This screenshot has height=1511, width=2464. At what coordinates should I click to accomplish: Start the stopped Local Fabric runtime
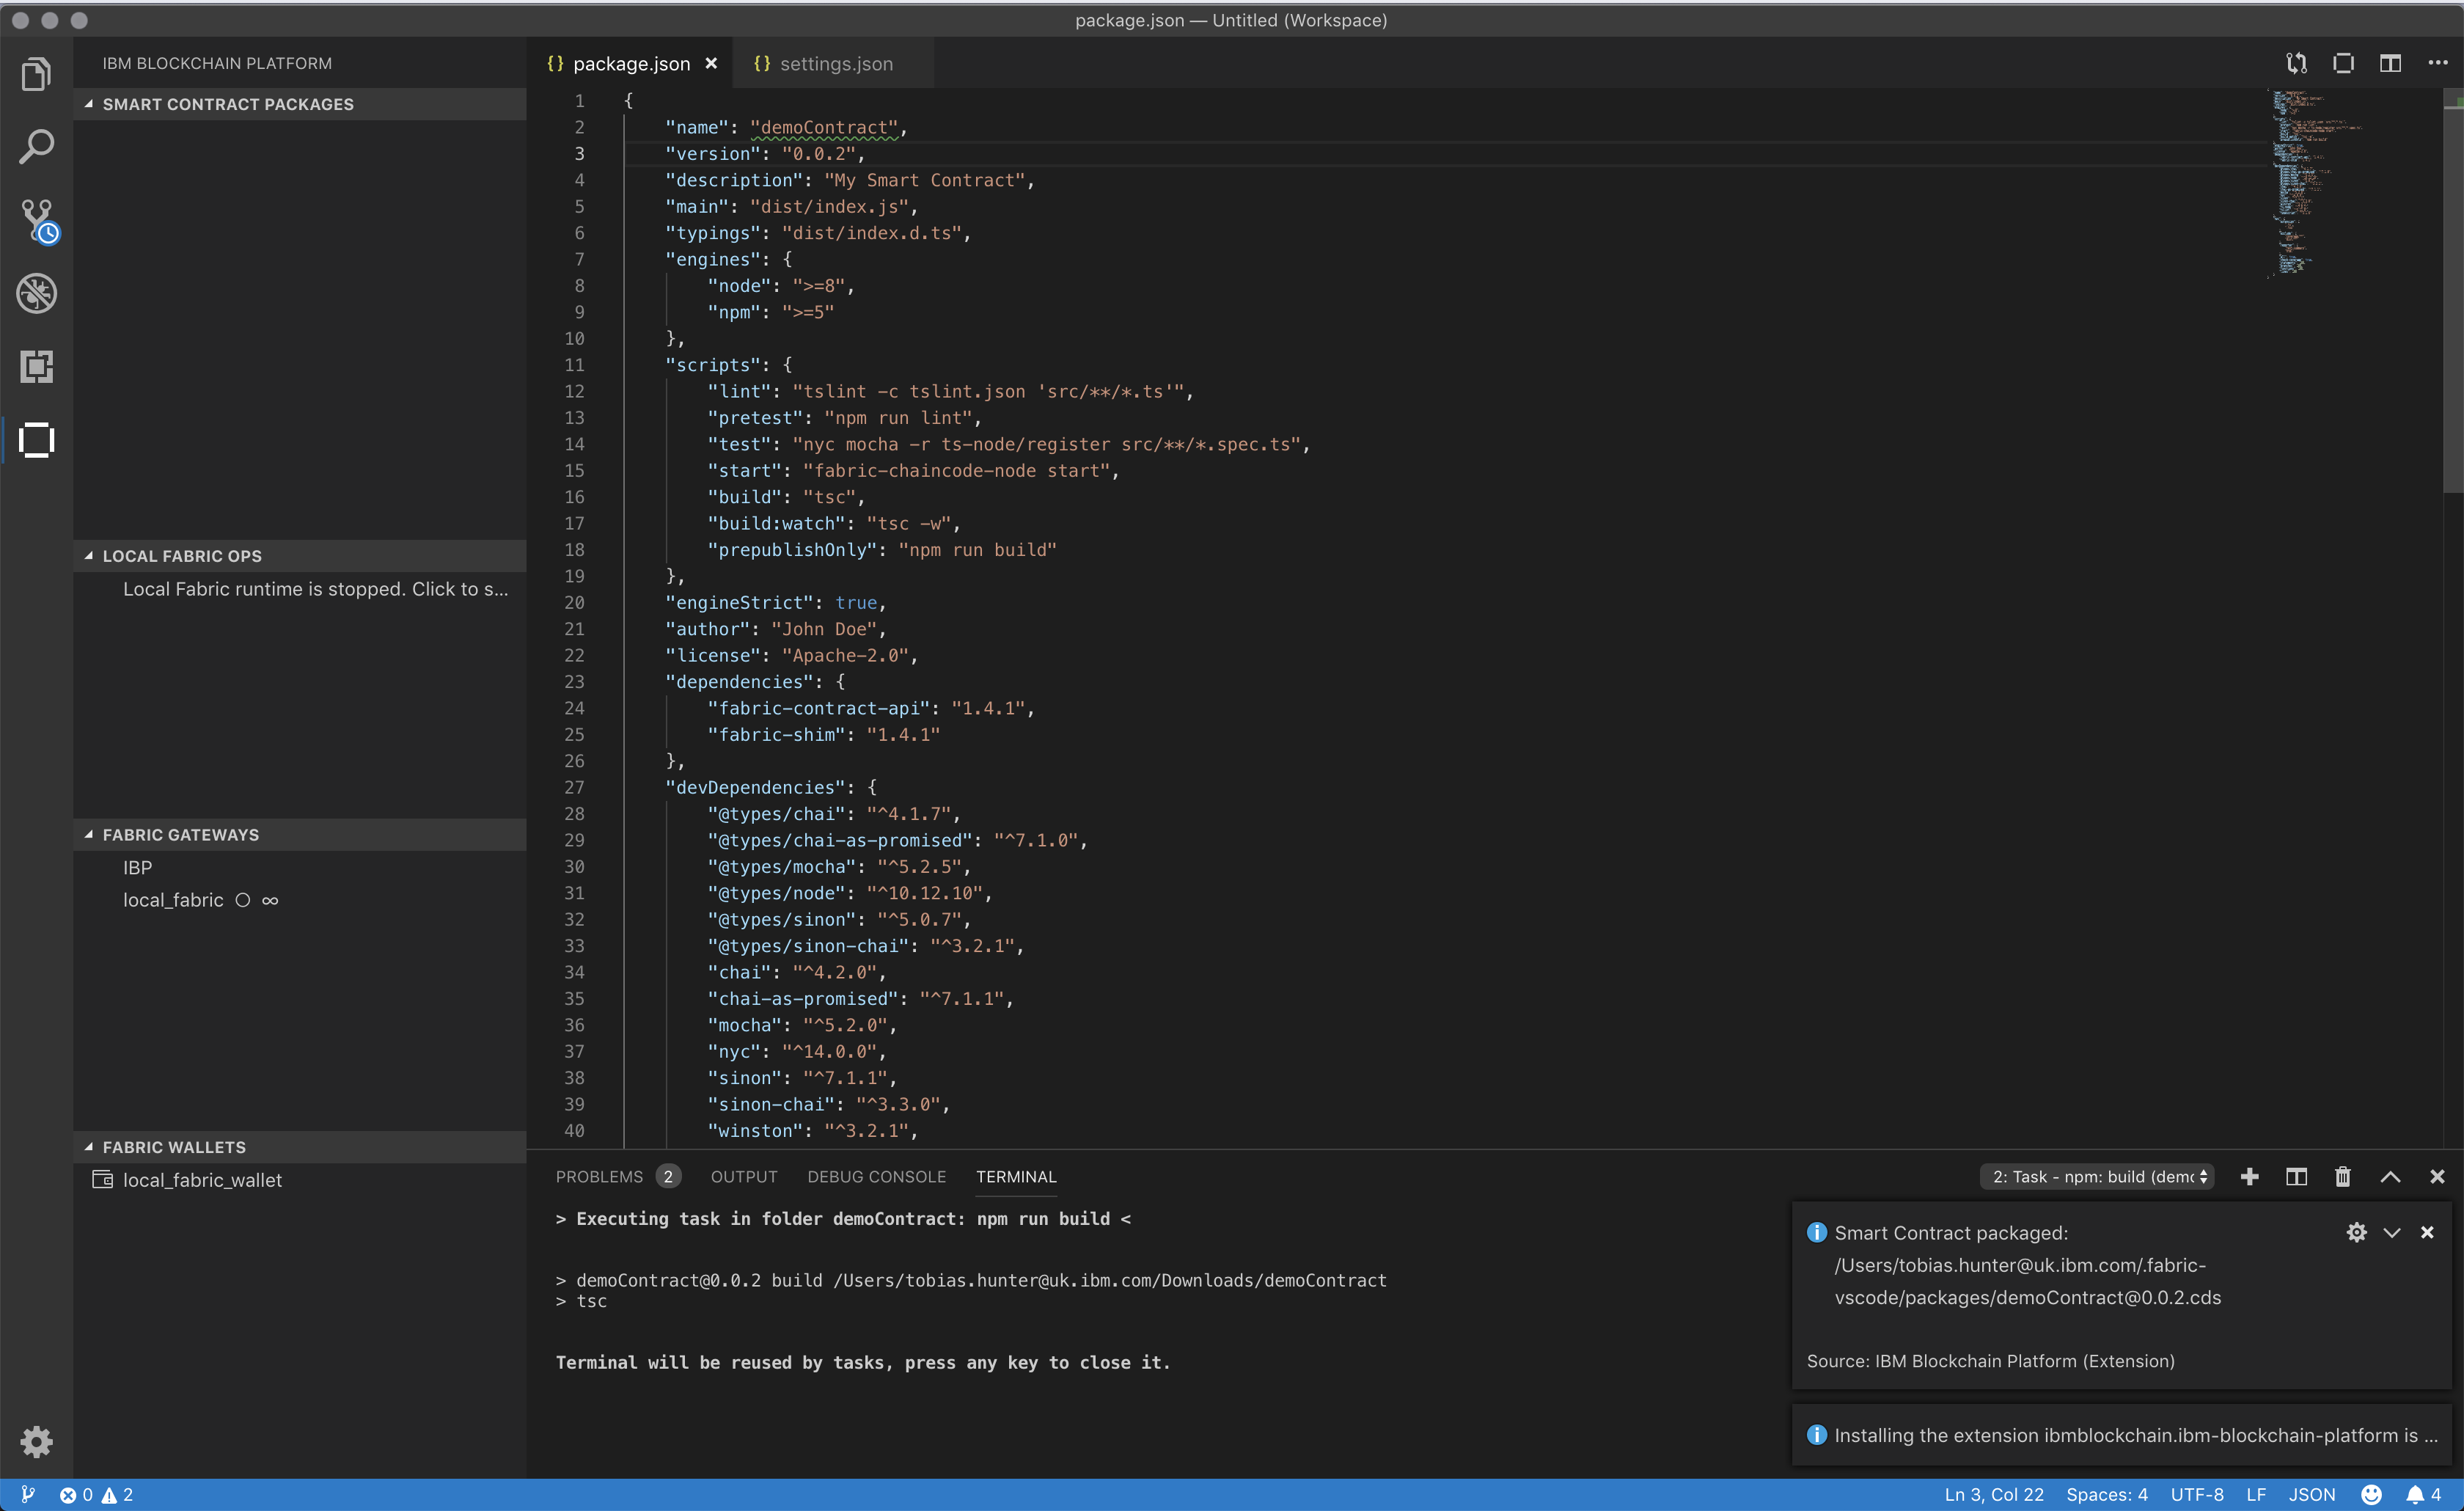(314, 589)
